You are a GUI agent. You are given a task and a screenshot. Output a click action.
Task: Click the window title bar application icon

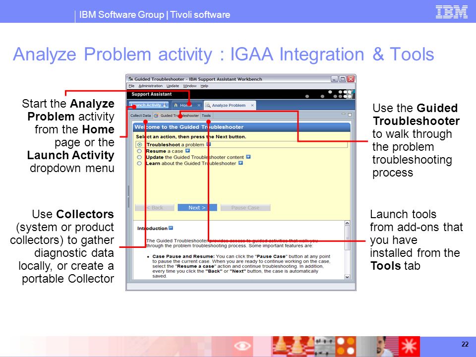point(130,79)
